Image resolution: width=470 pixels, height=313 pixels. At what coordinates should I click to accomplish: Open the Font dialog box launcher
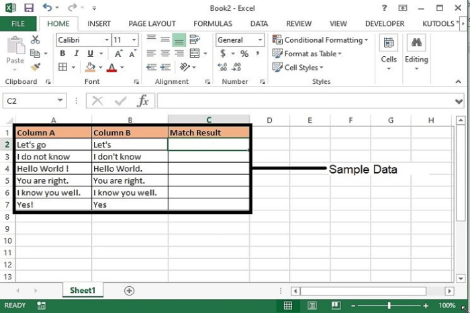pyautogui.click(x=136, y=82)
